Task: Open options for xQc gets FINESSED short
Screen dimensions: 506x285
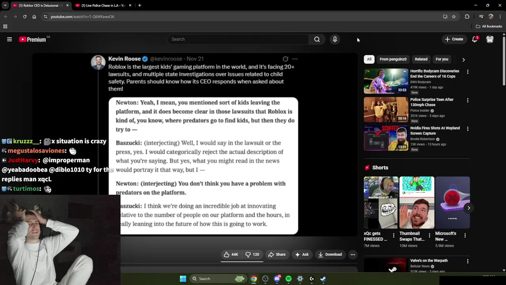Action: pos(393,236)
